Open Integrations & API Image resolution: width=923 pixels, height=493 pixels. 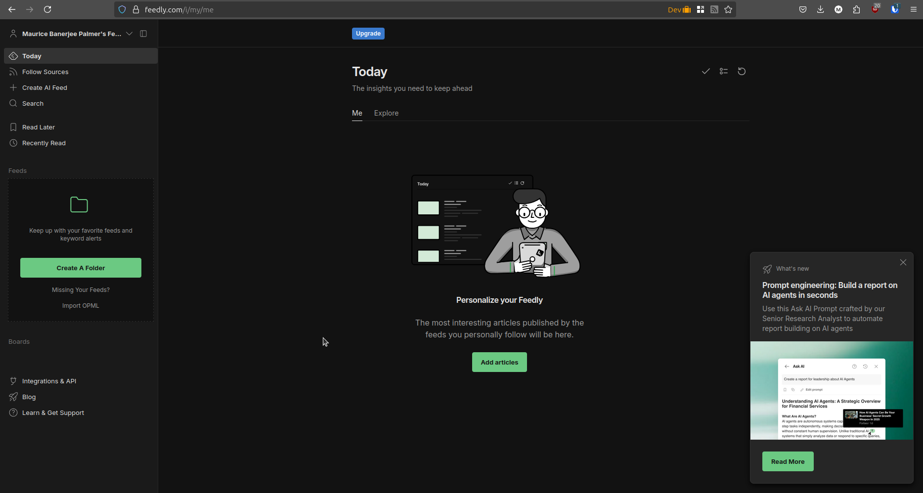pyautogui.click(x=49, y=381)
